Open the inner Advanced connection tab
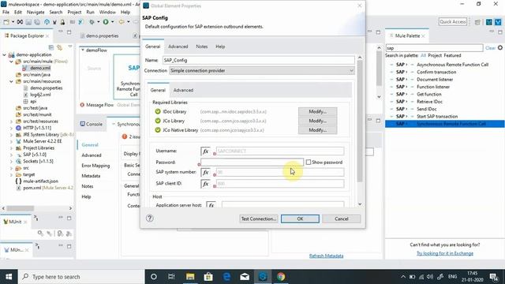505x284 pixels. tap(183, 90)
